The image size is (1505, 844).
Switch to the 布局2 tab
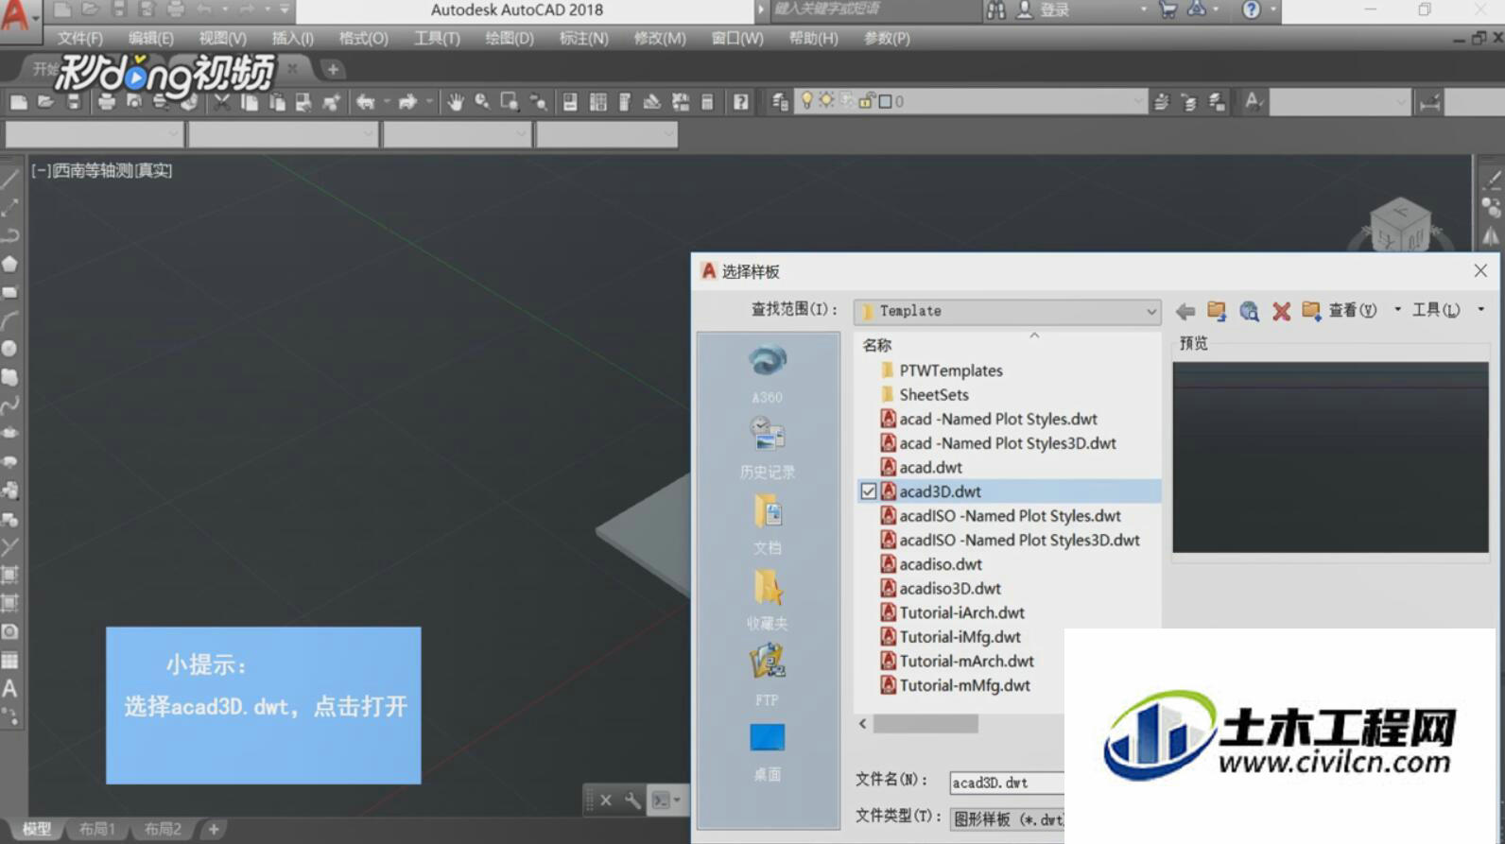[162, 829]
